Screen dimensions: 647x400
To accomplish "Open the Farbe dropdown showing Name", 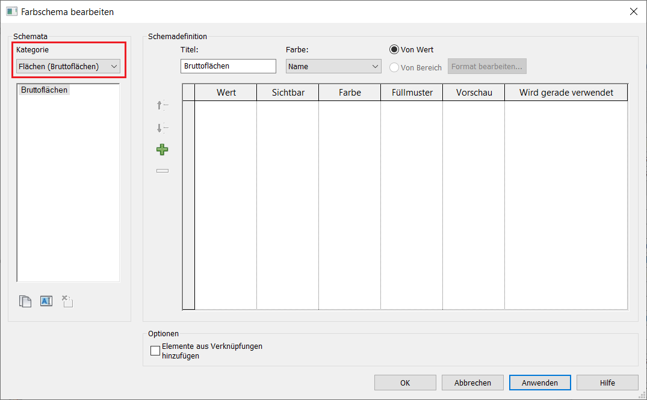I will tap(333, 66).
